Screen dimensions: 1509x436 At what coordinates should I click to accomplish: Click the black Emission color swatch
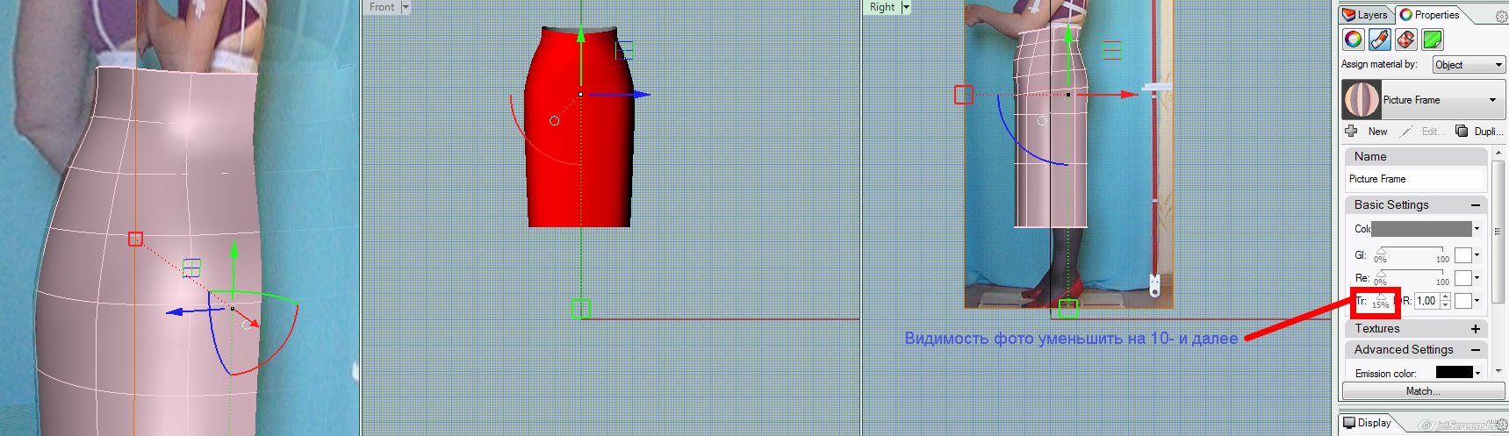point(1454,373)
